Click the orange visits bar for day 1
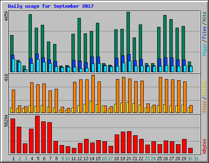209x163 pixels. tap(13, 101)
